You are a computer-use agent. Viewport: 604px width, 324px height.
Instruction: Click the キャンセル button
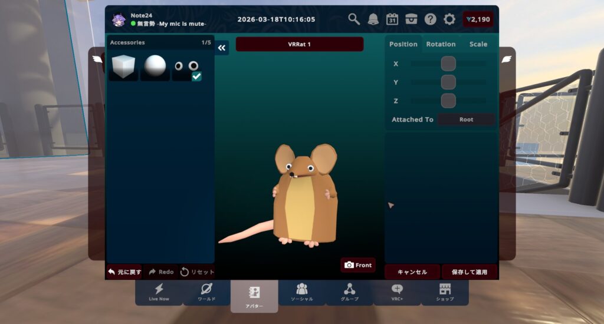pos(412,272)
